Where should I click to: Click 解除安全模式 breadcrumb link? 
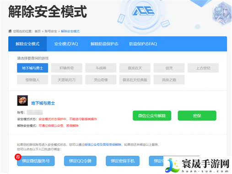(70, 32)
